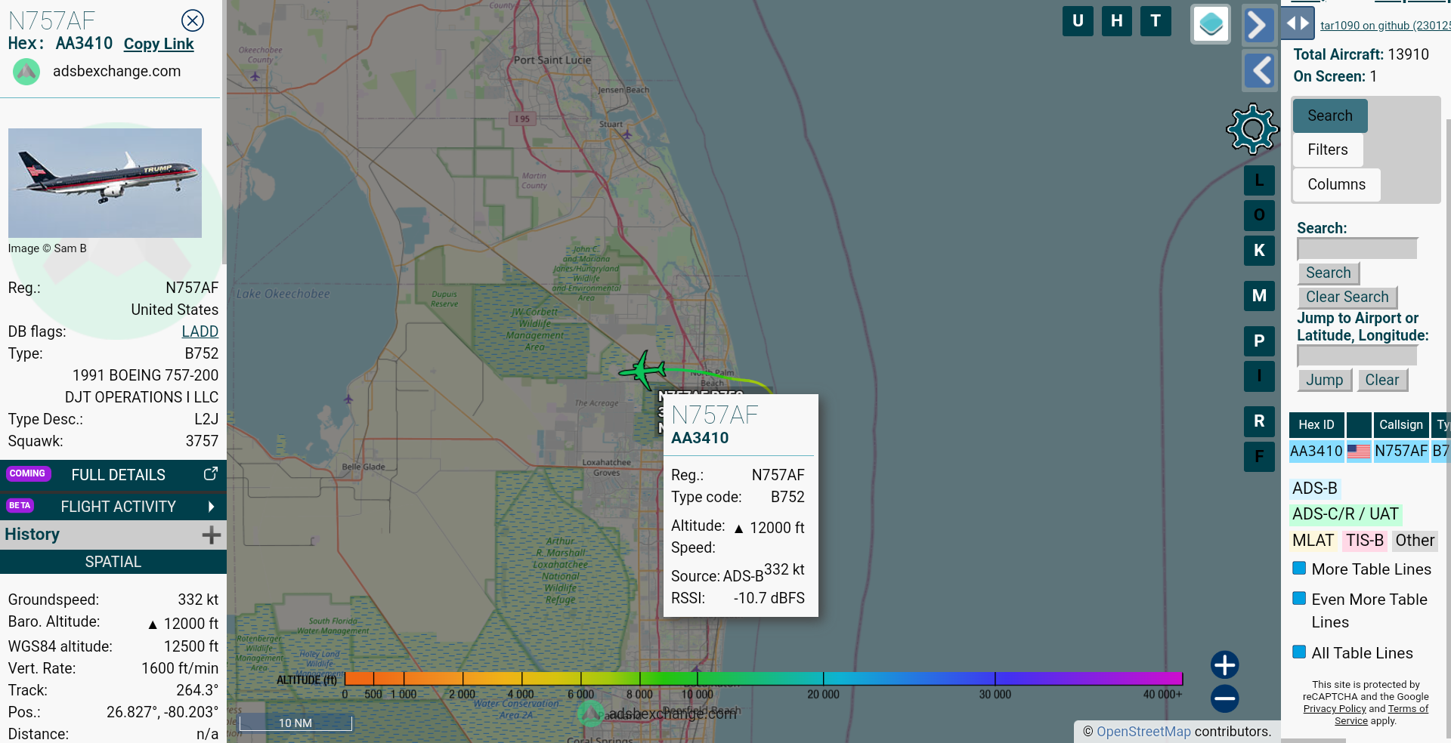Click the T map toggle button
Viewport: 1451px width, 743px height.
pyautogui.click(x=1156, y=21)
